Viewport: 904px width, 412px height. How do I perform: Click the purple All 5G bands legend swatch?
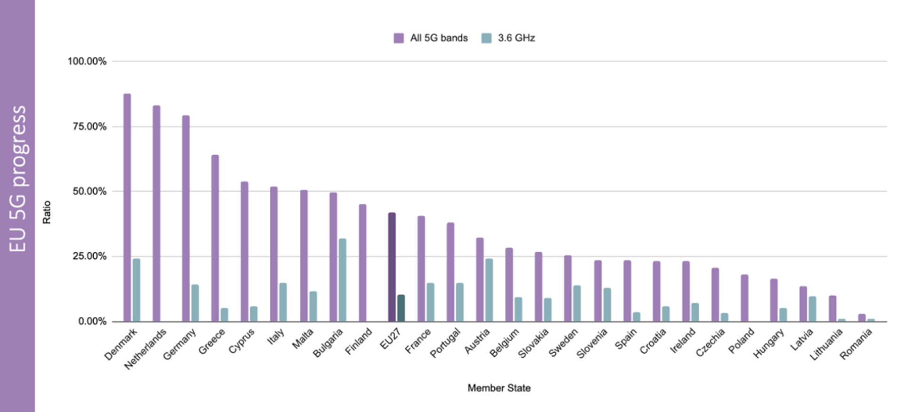(x=399, y=38)
